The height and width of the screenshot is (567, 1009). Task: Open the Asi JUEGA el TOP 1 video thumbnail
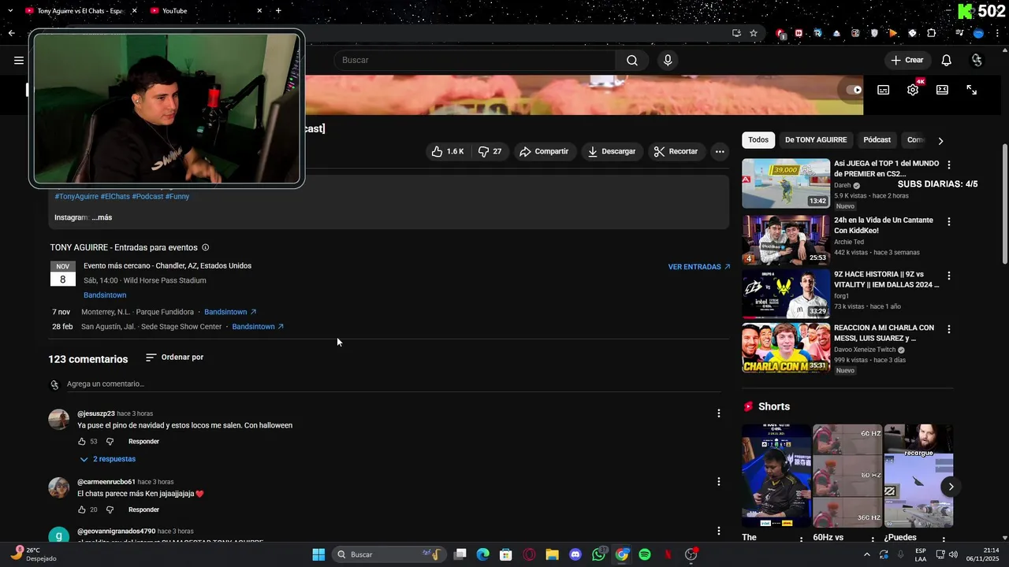786,183
